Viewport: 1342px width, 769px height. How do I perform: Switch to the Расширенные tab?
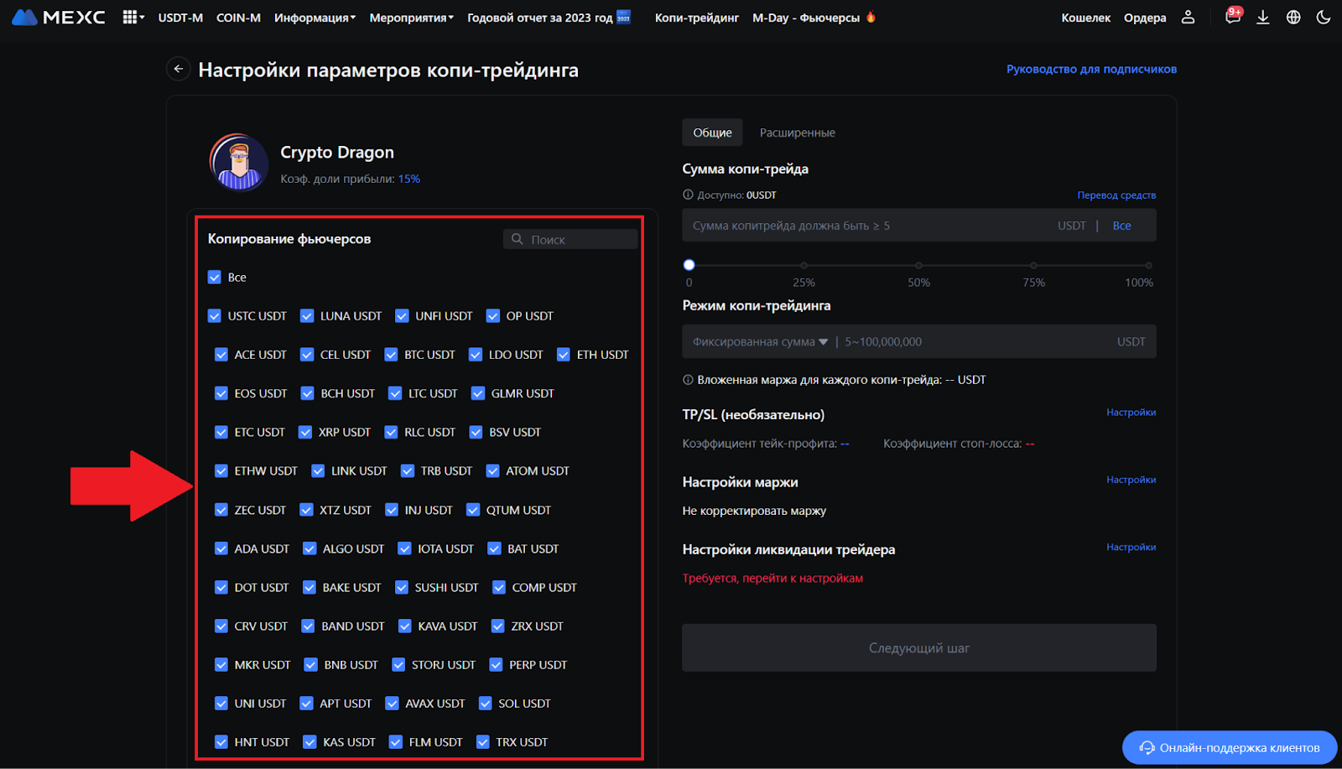pos(797,132)
